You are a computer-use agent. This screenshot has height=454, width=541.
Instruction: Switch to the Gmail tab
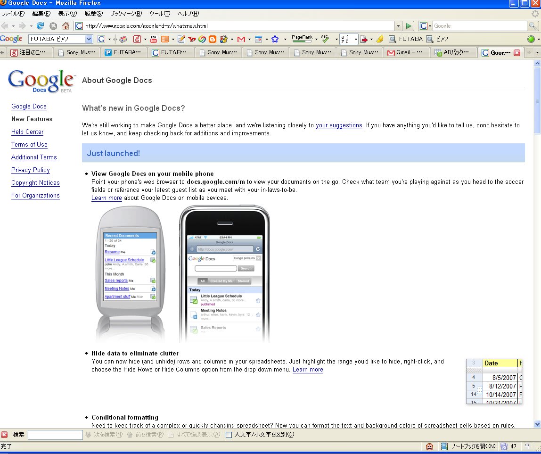(x=406, y=52)
